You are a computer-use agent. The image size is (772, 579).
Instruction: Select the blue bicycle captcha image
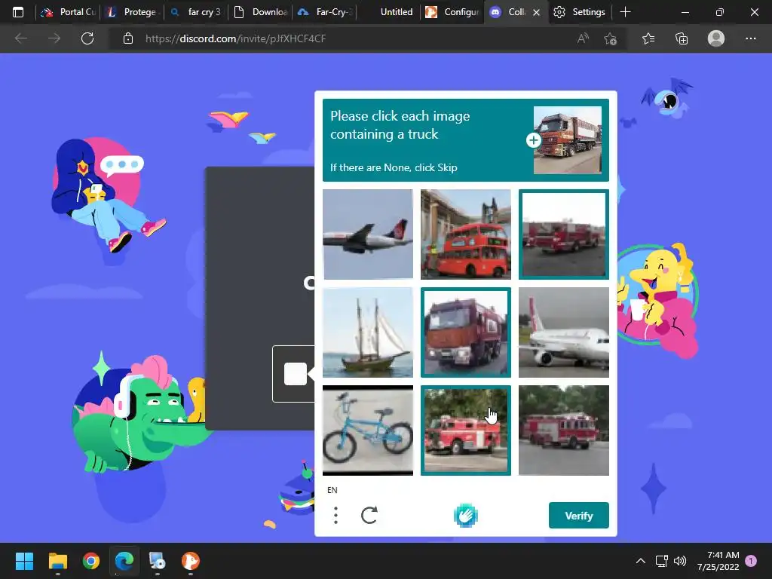click(x=368, y=430)
